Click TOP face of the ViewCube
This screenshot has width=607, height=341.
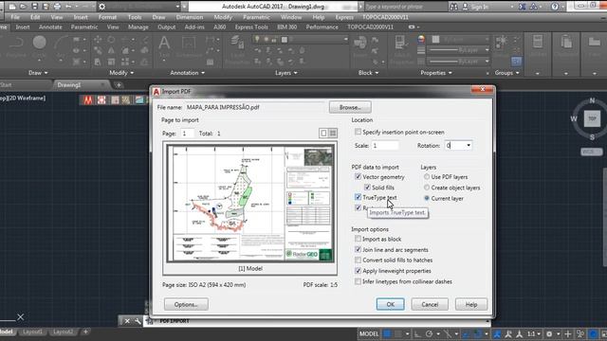[592, 118]
